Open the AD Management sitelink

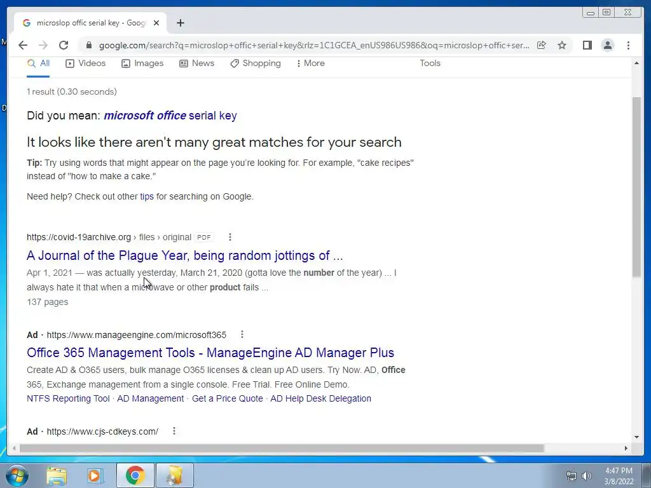point(150,399)
